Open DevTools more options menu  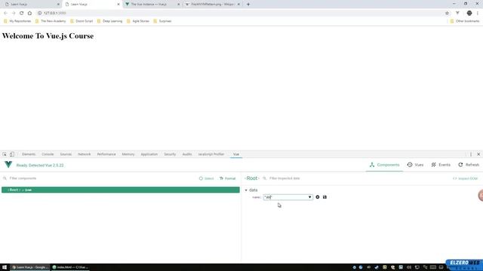(x=471, y=154)
